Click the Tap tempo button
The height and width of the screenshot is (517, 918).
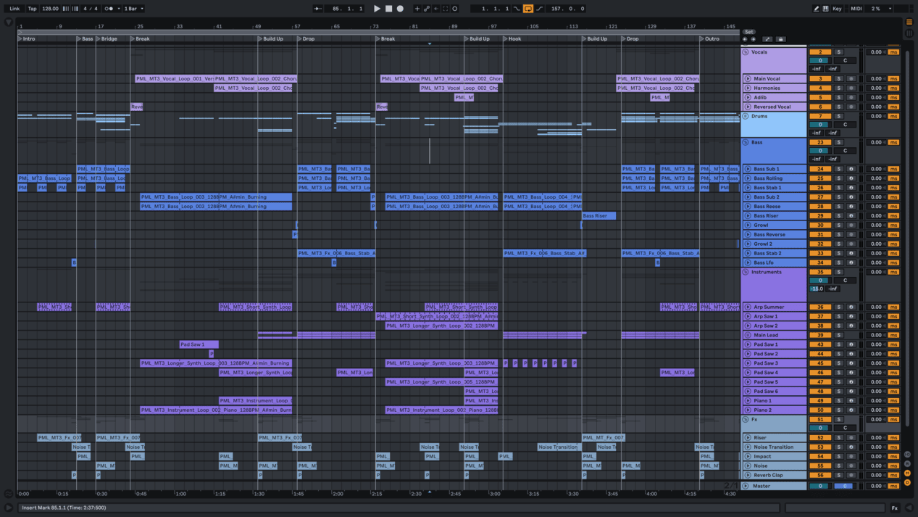[x=32, y=9]
